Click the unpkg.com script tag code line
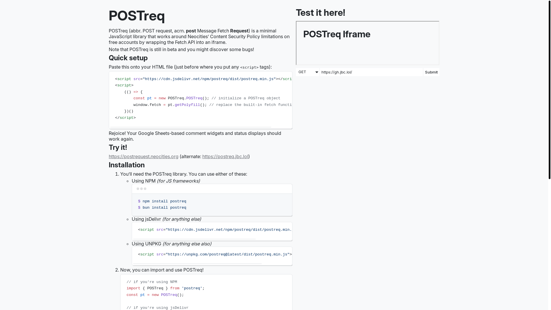This screenshot has height=310, width=551. [x=215, y=254]
